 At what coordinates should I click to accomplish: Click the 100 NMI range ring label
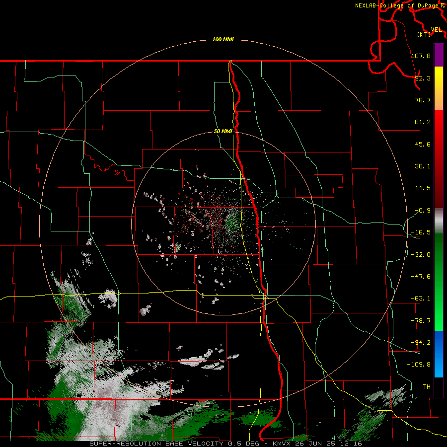click(223, 39)
